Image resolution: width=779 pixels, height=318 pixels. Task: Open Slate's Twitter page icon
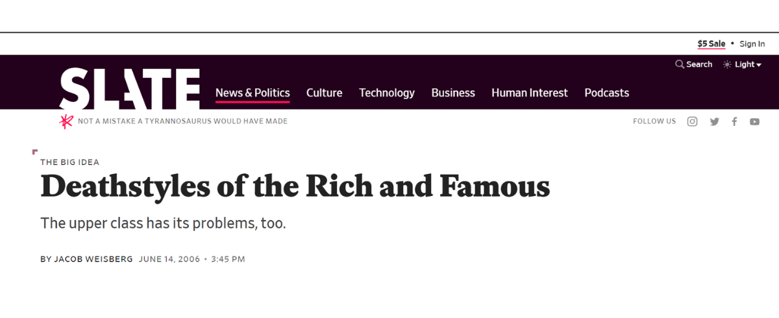714,121
